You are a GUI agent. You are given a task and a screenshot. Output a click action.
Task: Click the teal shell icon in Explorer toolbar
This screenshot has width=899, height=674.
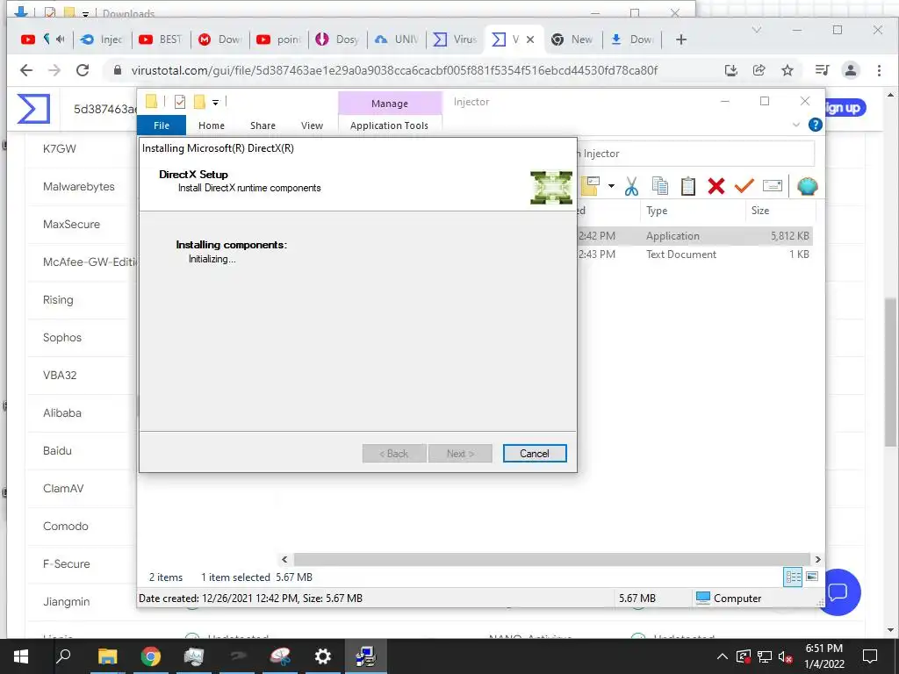click(808, 186)
